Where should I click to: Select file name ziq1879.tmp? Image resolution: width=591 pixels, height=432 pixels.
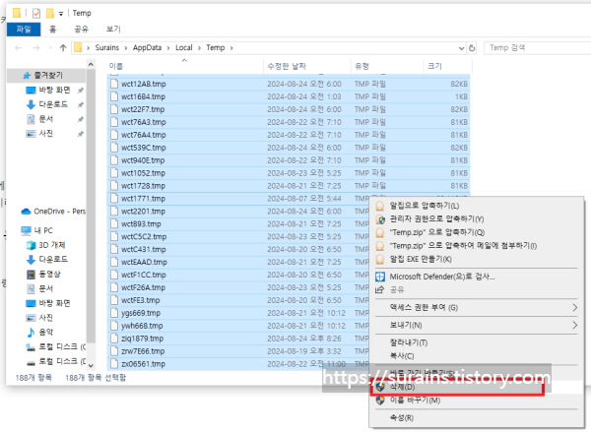point(142,339)
